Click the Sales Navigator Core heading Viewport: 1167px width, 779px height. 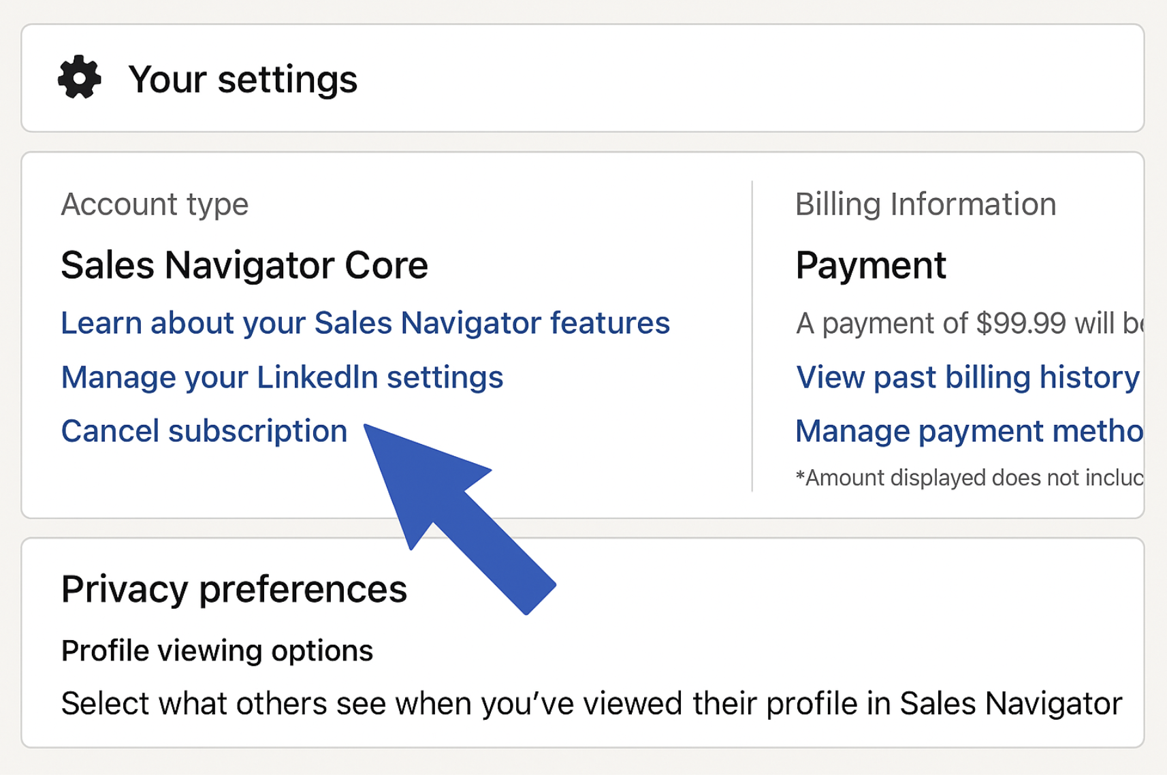click(244, 265)
